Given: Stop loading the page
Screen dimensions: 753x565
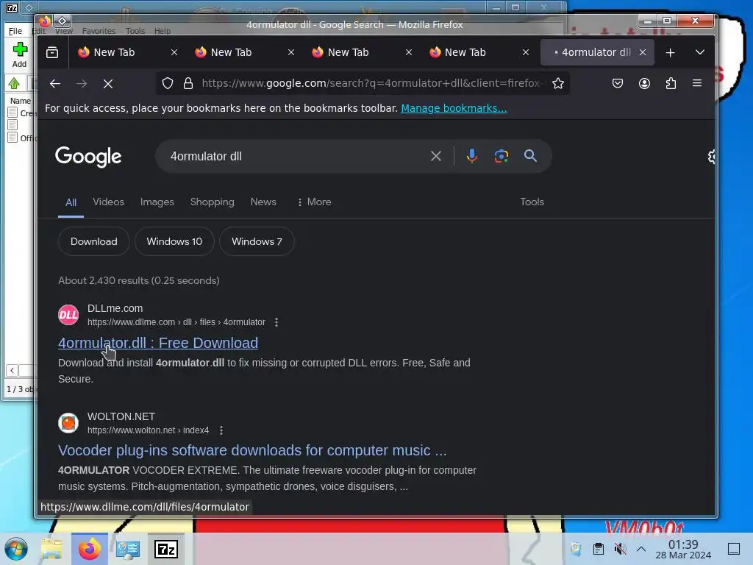Looking at the screenshot, I should [108, 84].
